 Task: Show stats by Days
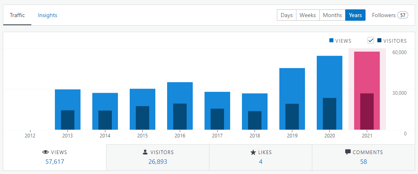click(x=287, y=15)
